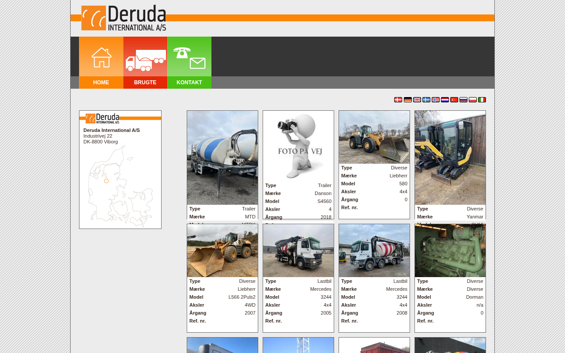Open the Yanmar mini excavator photo
Screen dimensions: 565x353
pyautogui.click(x=450, y=158)
